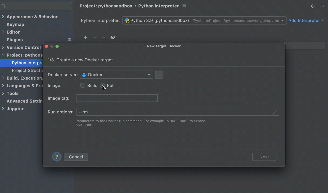This screenshot has height=193, width=328.
Task: Open the Project Structure settings item
Action: (x=27, y=70)
